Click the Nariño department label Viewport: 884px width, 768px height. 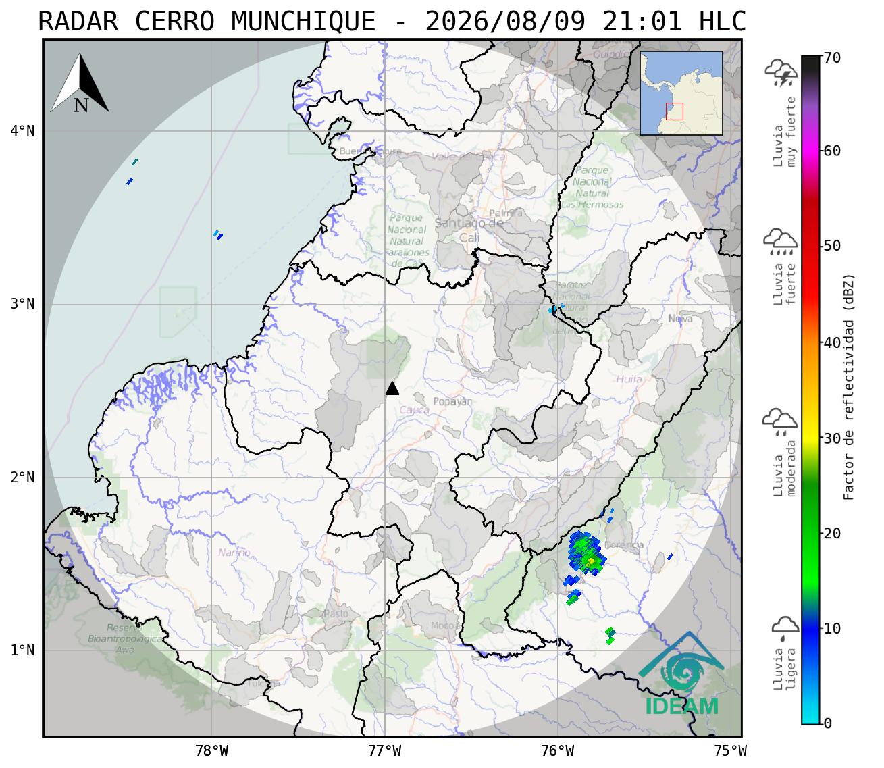234,553
